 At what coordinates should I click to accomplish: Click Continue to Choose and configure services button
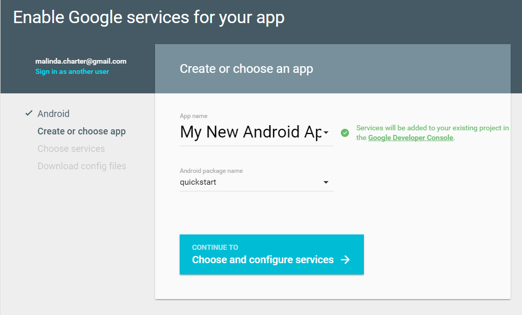coord(272,254)
